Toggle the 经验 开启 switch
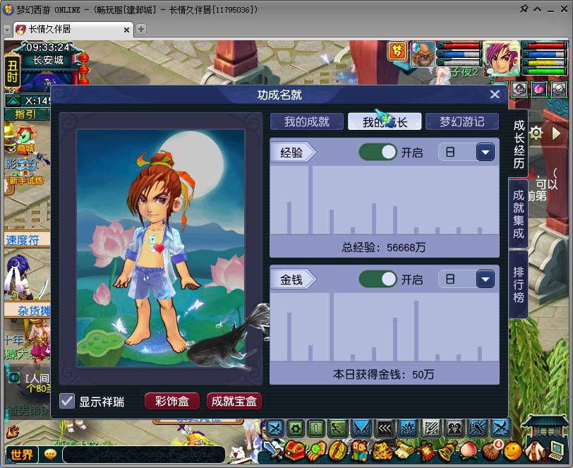 (x=378, y=152)
